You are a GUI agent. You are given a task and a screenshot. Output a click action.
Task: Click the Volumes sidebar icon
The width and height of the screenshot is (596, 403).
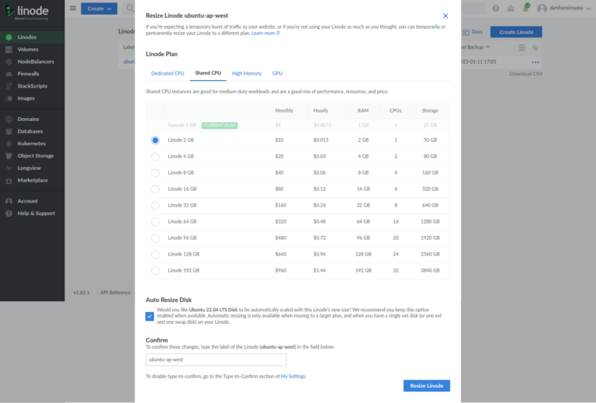9,49
